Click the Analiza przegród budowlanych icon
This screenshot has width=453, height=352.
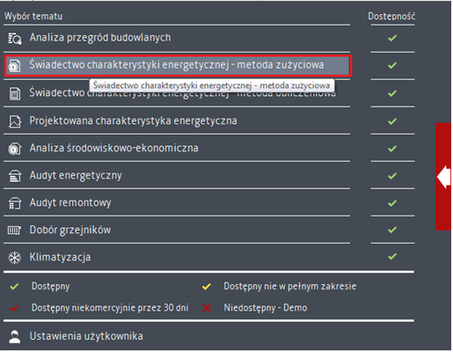[15, 39]
